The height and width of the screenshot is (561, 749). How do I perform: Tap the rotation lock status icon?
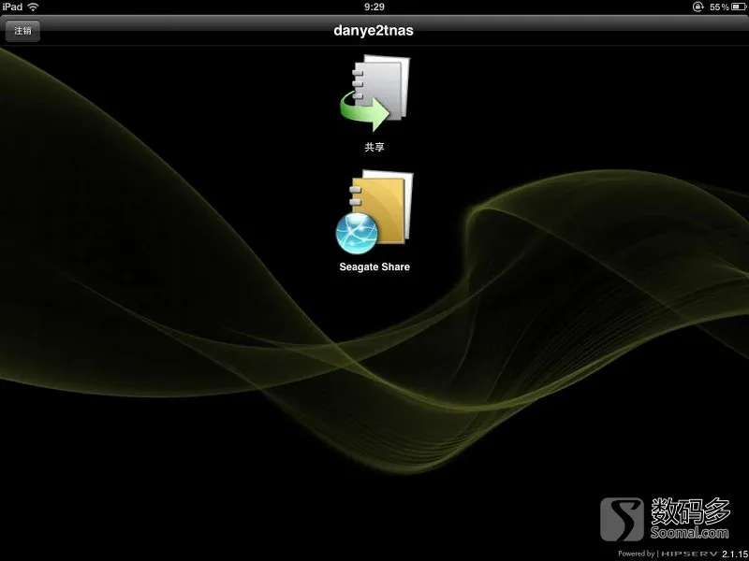pyautogui.click(x=698, y=7)
